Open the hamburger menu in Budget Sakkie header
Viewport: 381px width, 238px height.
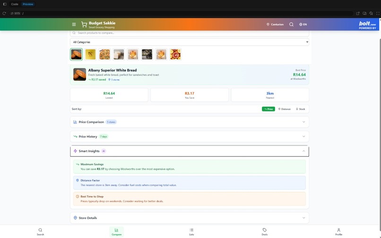(74, 24)
